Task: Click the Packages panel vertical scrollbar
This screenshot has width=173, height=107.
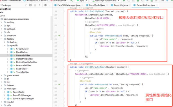Action: [51, 28]
